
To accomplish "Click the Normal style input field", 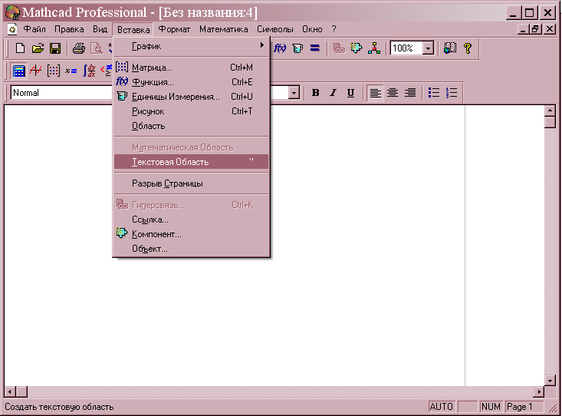I will tap(61, 93).
